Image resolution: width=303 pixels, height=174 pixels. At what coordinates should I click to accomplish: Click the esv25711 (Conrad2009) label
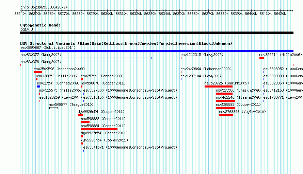click(x=102, y=76)
